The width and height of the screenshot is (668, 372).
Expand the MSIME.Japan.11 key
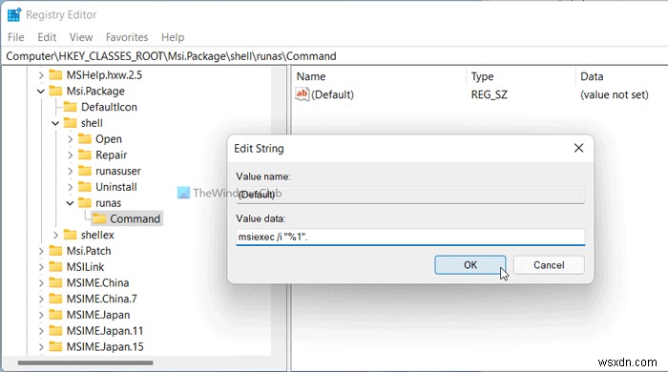pyautogui.click(x=41, y=331)
